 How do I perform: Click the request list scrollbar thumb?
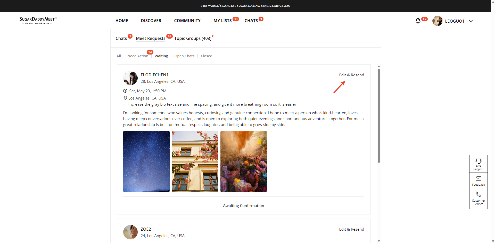pyautogui.click(x=379, y=116)
